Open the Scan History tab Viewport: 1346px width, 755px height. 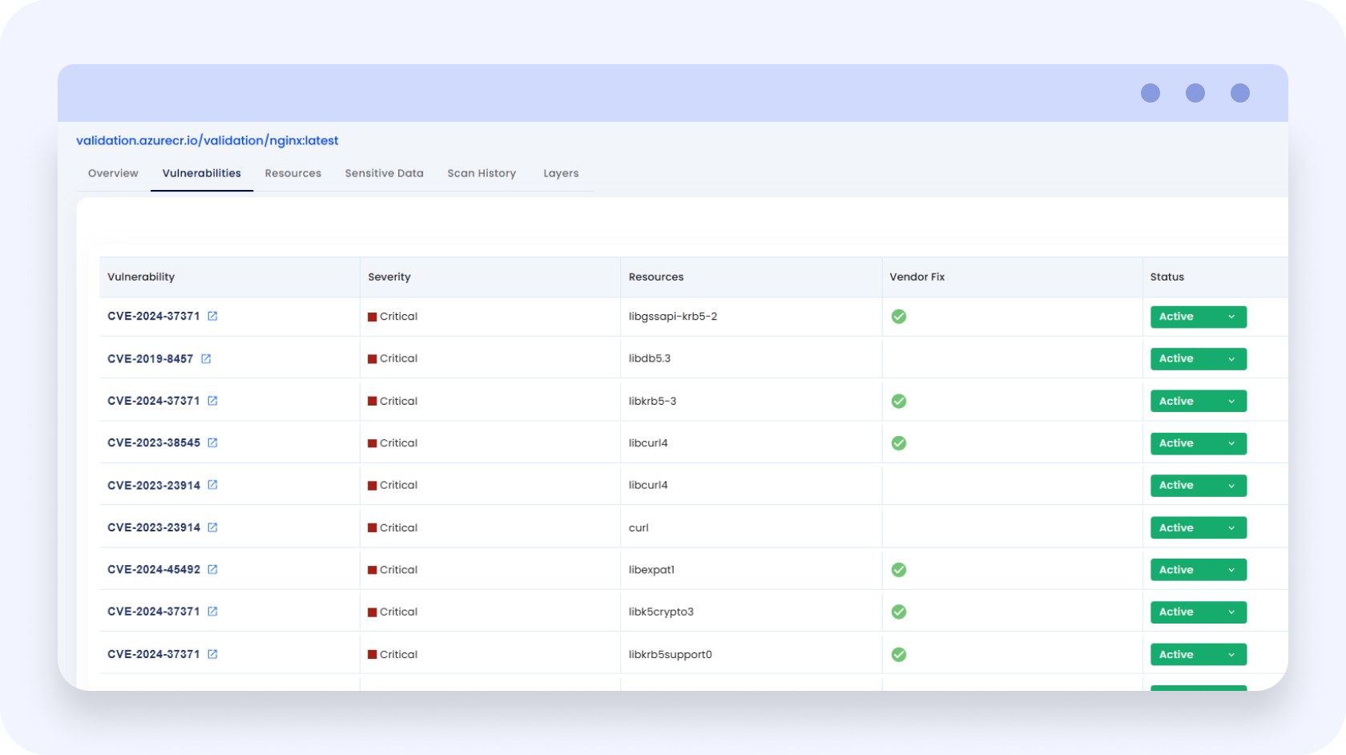click(x=482, y=173)
